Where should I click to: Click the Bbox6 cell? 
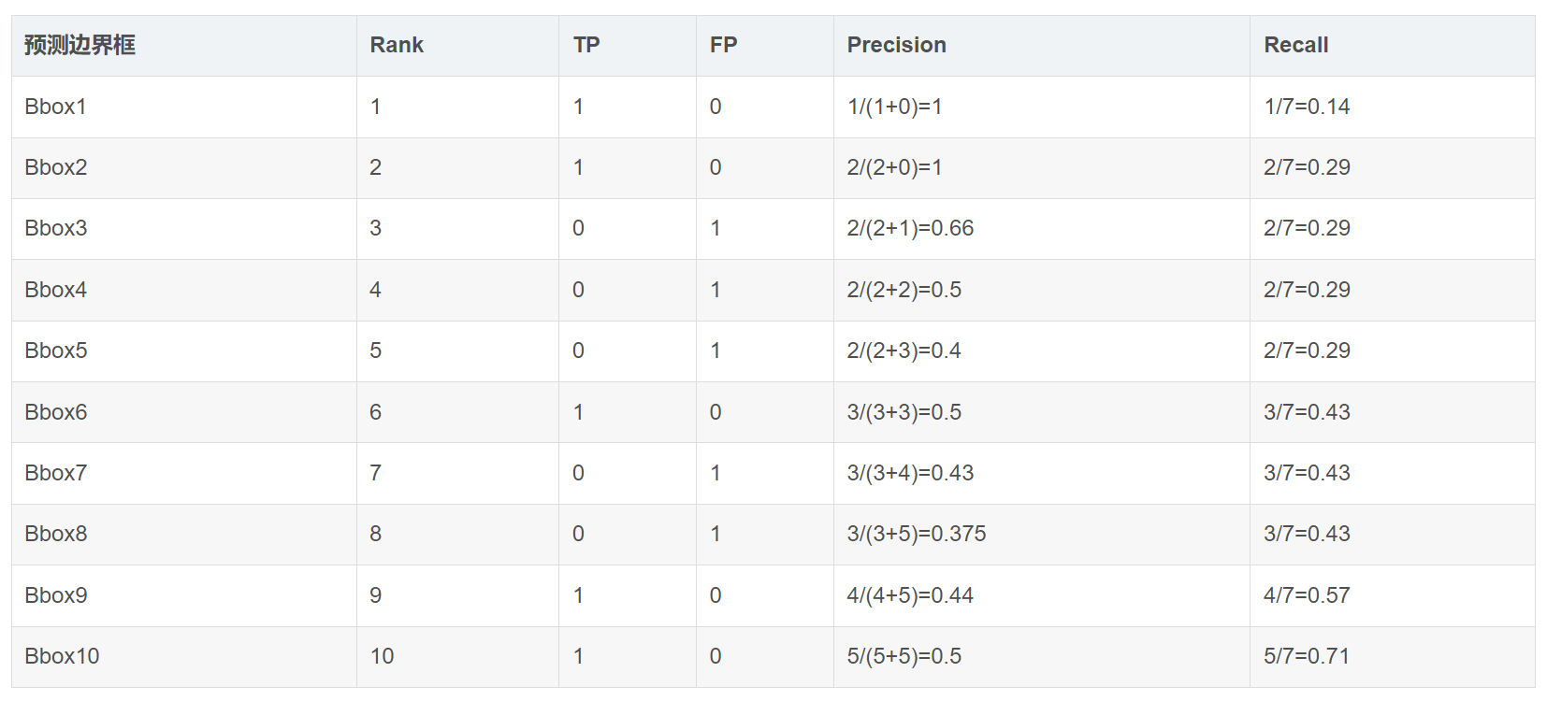[55, 412]
